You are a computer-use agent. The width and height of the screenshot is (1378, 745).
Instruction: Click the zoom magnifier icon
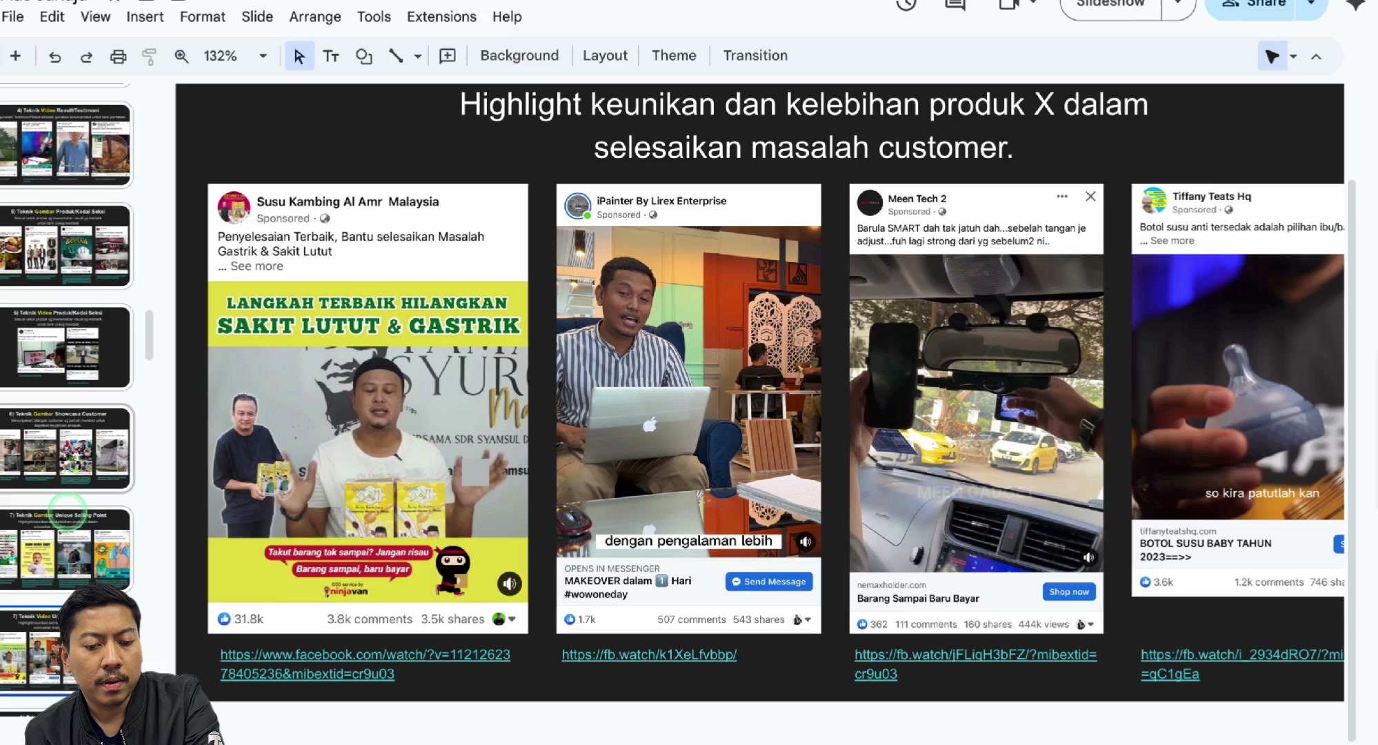pyautogui.click(x=181, y=57)
